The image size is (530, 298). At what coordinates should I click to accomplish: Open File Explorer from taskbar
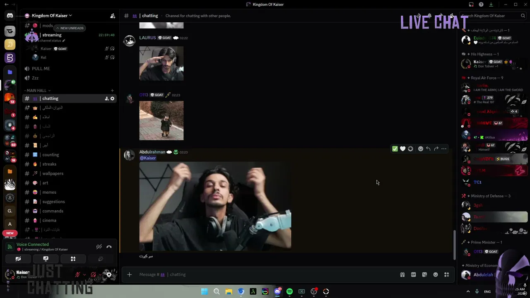(229, 292)
